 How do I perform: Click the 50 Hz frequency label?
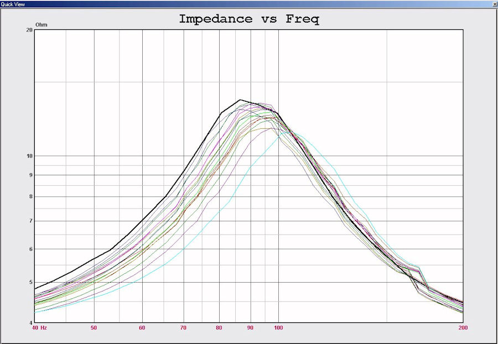[x=94, y=328]
